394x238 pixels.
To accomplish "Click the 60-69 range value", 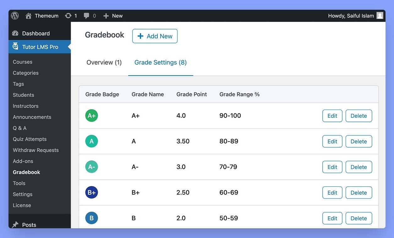I will [229, 192].
